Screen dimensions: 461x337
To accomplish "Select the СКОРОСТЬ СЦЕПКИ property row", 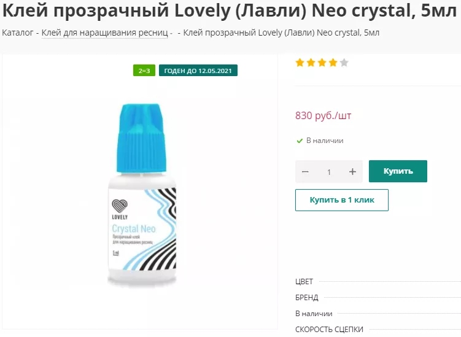I will 330,330.
